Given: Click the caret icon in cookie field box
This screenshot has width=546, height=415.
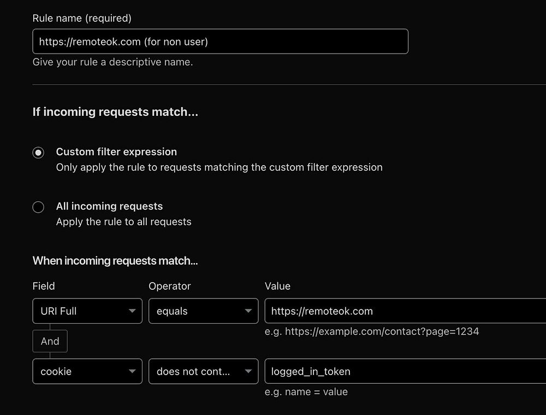Looking at the screenshot, I should coord(132,371).
